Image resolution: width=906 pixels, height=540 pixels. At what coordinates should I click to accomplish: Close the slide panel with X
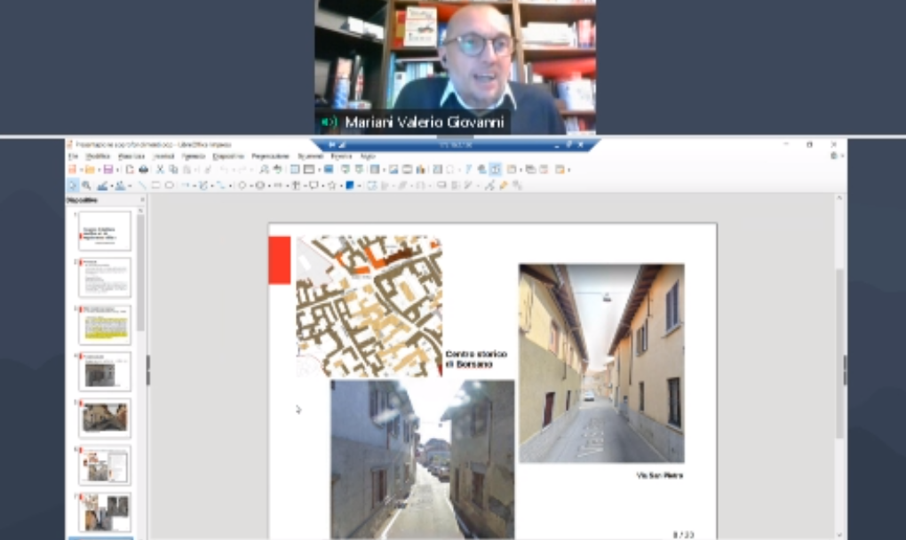[x=141, y=201]
